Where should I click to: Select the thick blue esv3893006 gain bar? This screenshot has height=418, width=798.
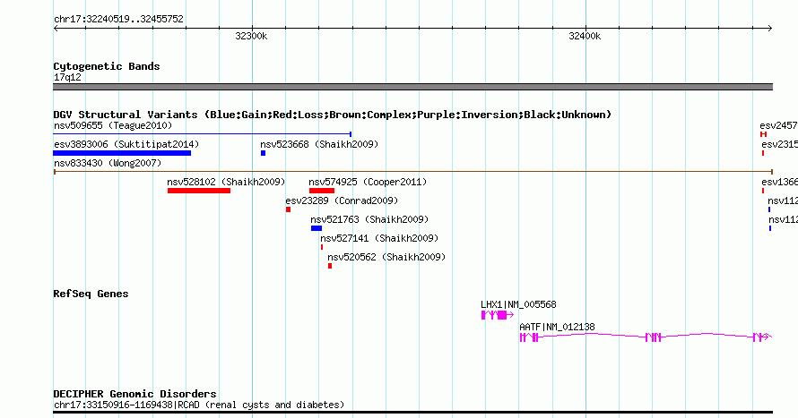click(122, 153)
